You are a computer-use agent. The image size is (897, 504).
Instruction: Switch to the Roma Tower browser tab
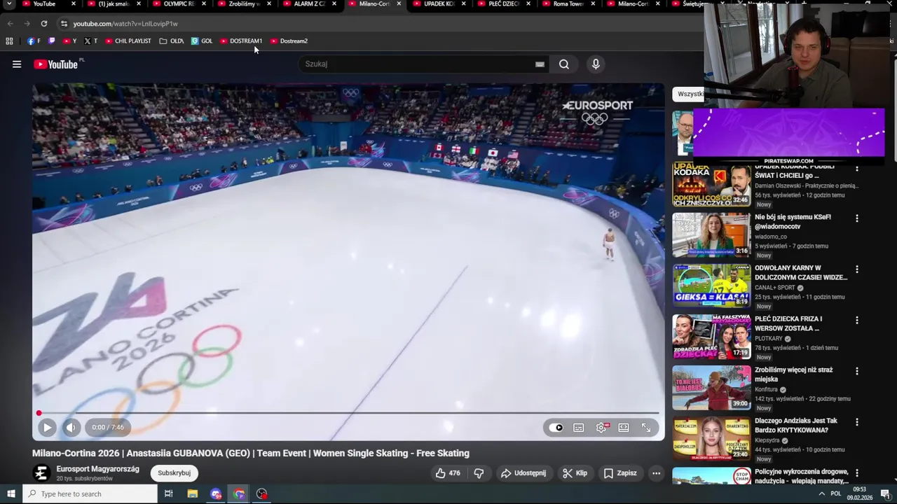[568, 4]
